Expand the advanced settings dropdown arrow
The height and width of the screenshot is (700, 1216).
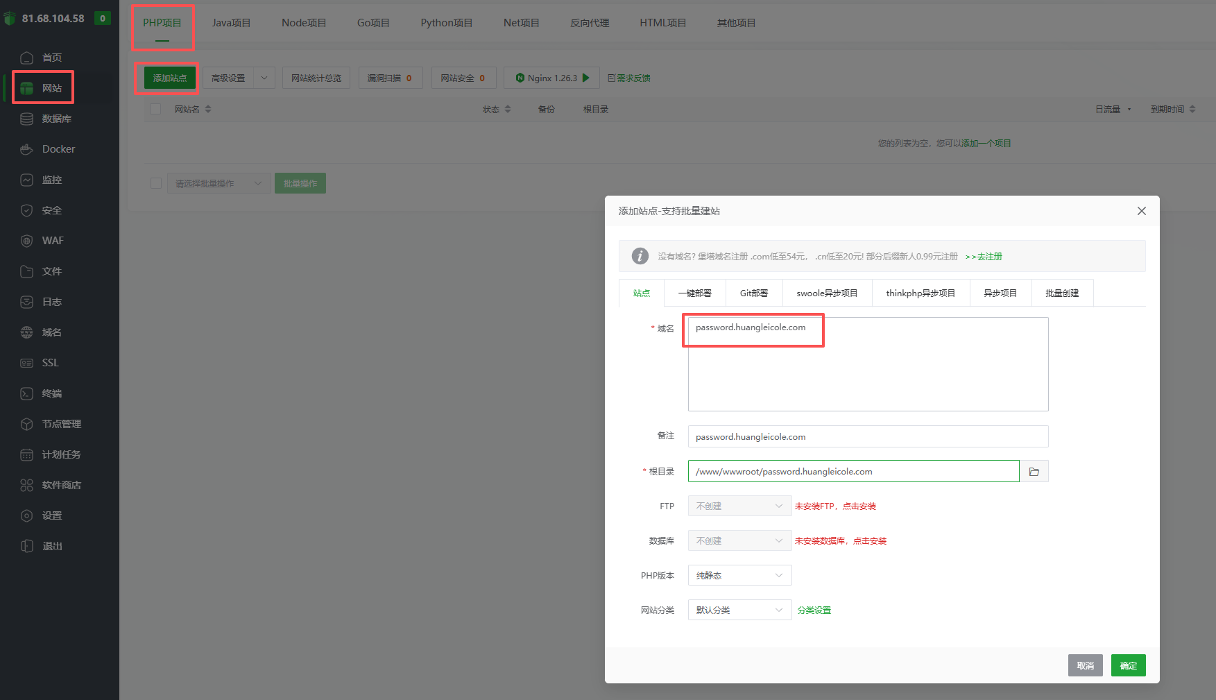(264, 78)
